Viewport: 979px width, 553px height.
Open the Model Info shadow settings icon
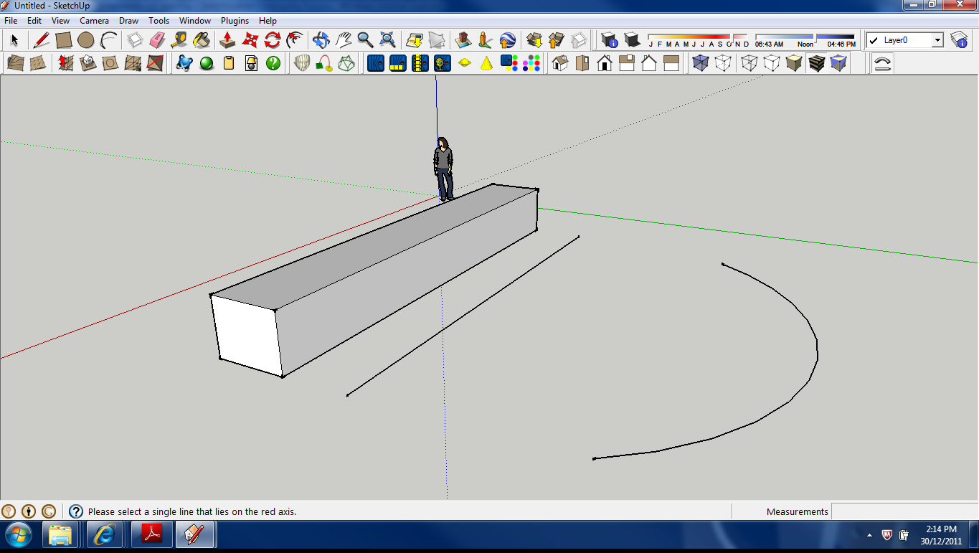coord(609,40)
